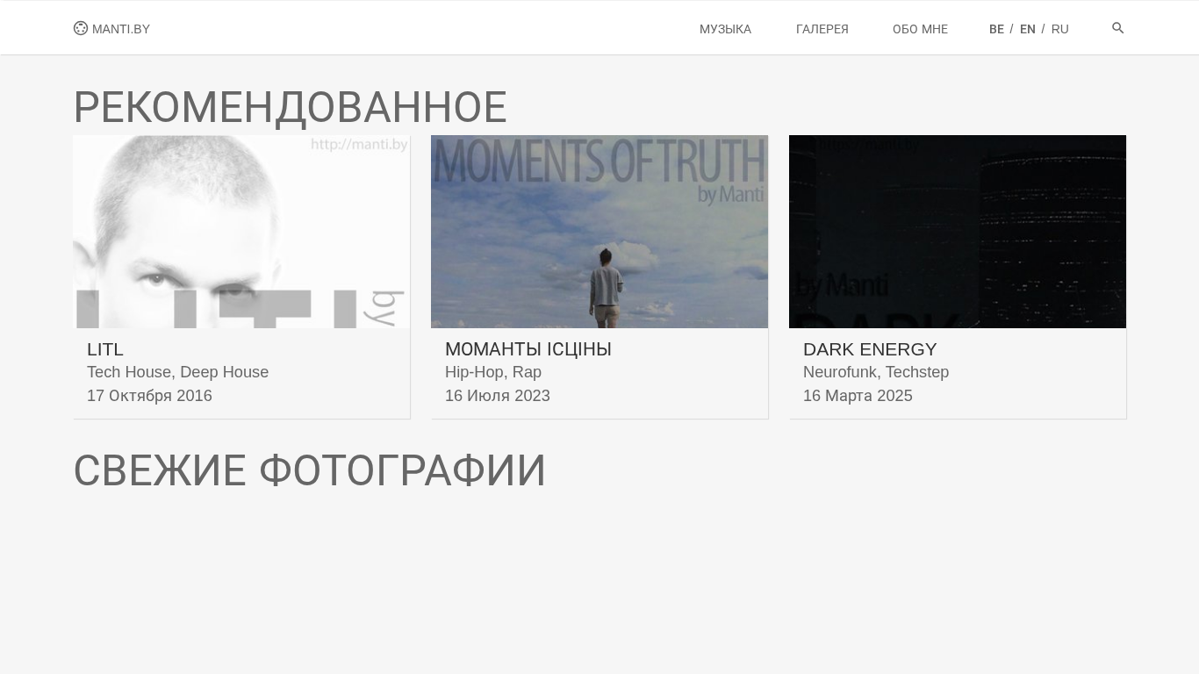This screenshot has width=1199, height=674.
Task: Click the РЕКОМЕНДОВАННОЕ heading
Action: [x=291, y=107]
